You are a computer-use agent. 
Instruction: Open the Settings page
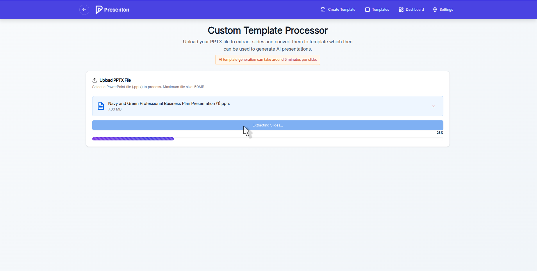[446, 9]
